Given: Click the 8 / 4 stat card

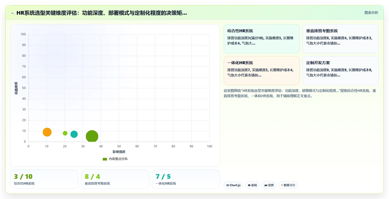Looking at the screenshot, I should pos(115,179).
